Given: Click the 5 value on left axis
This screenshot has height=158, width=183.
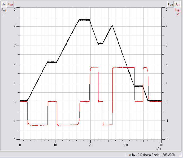Looking at the screenshot, I should 15,9.
